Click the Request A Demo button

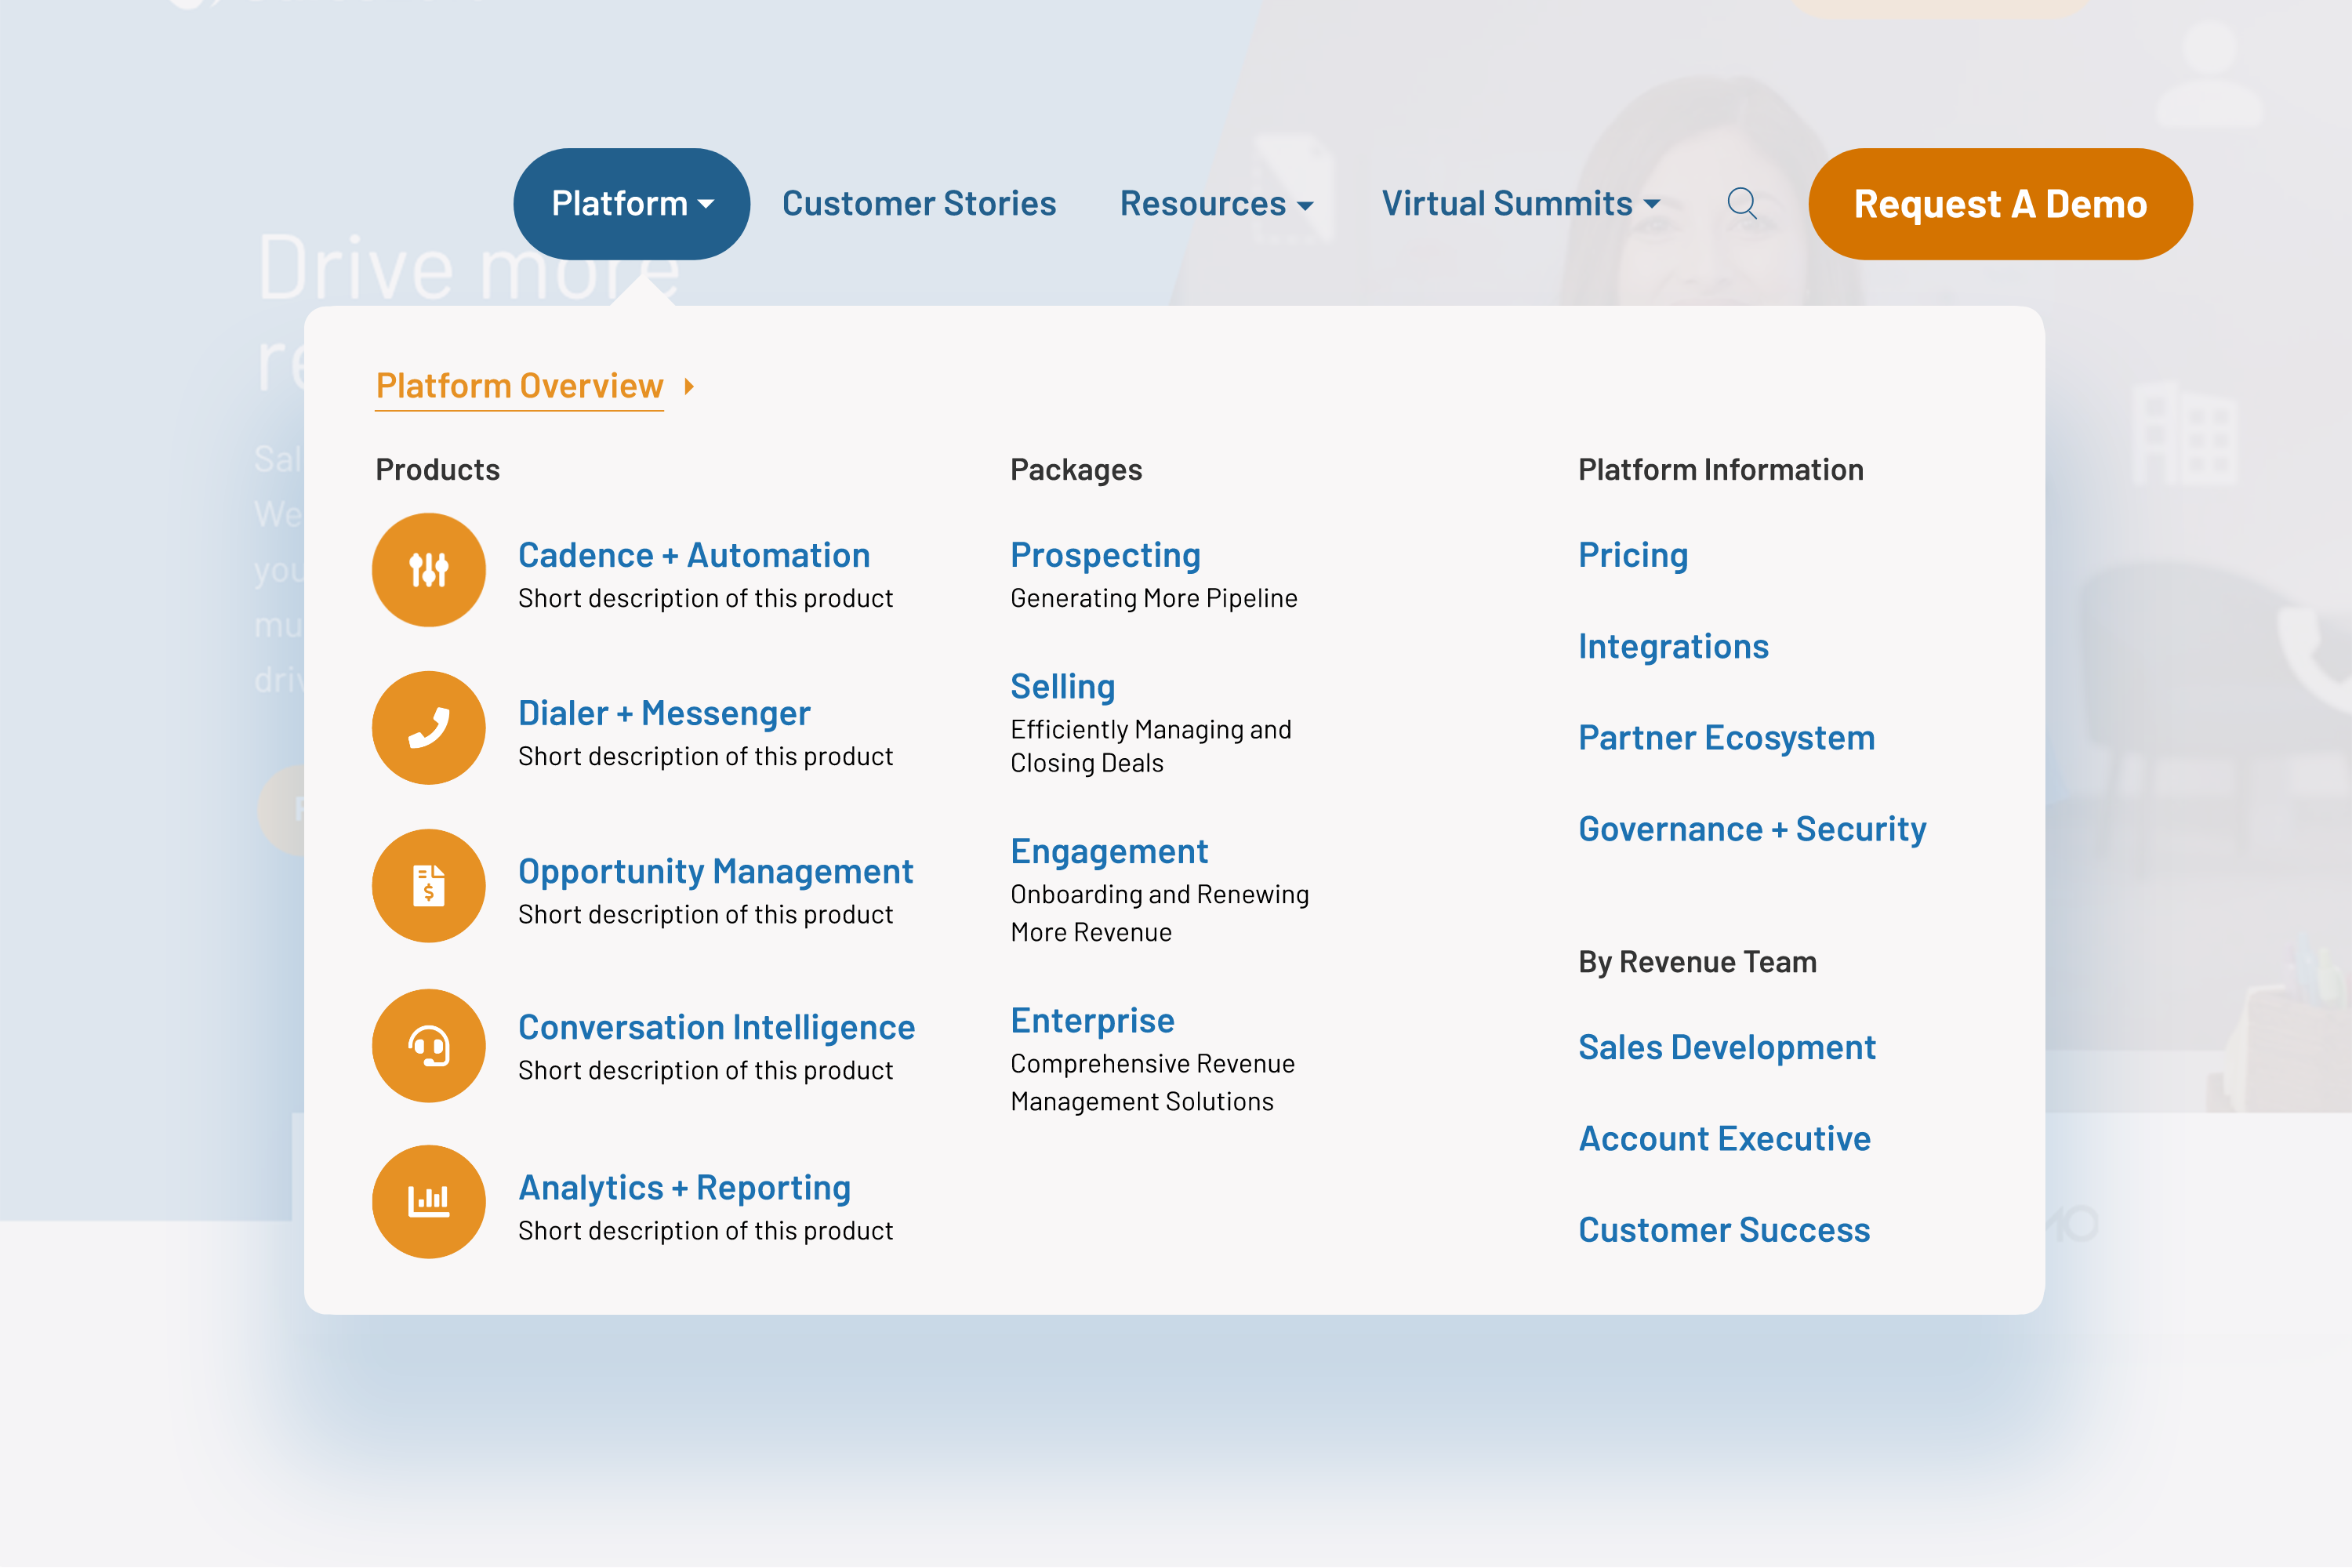[x=2000, y=204]
